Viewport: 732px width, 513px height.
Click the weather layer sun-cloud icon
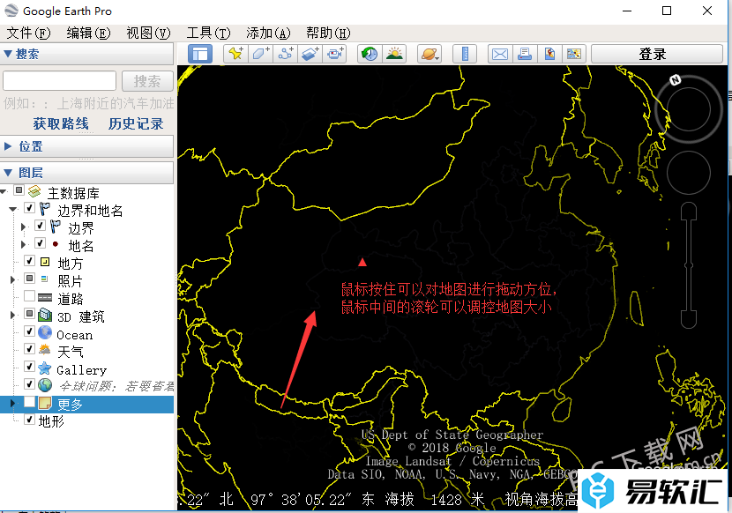point(45,350)
